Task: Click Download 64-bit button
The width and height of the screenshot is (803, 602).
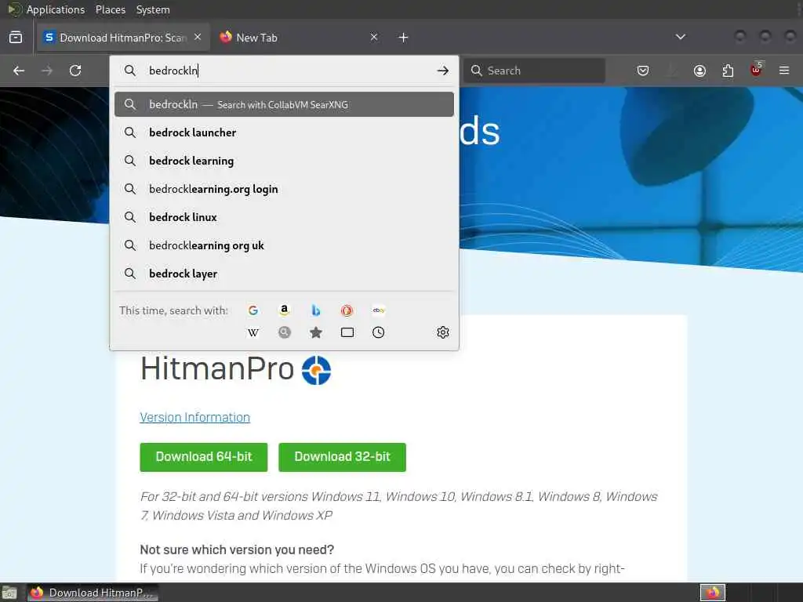Action: [x=204, y=457]
